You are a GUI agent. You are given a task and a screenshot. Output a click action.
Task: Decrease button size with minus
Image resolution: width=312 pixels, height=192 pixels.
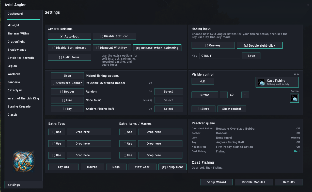pos(224,95)
